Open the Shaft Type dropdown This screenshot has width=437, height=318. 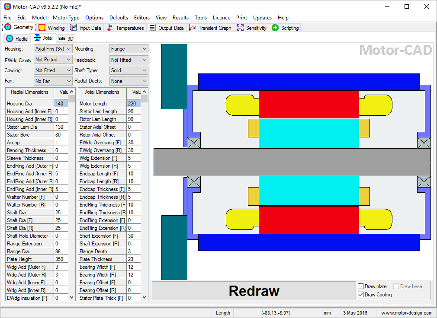pyautogui.click(x=129, y=70)
